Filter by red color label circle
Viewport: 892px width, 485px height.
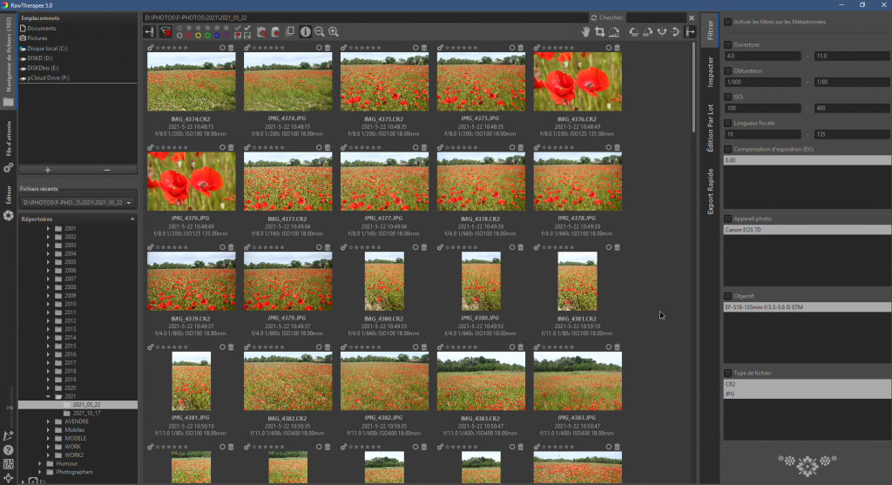189,35
